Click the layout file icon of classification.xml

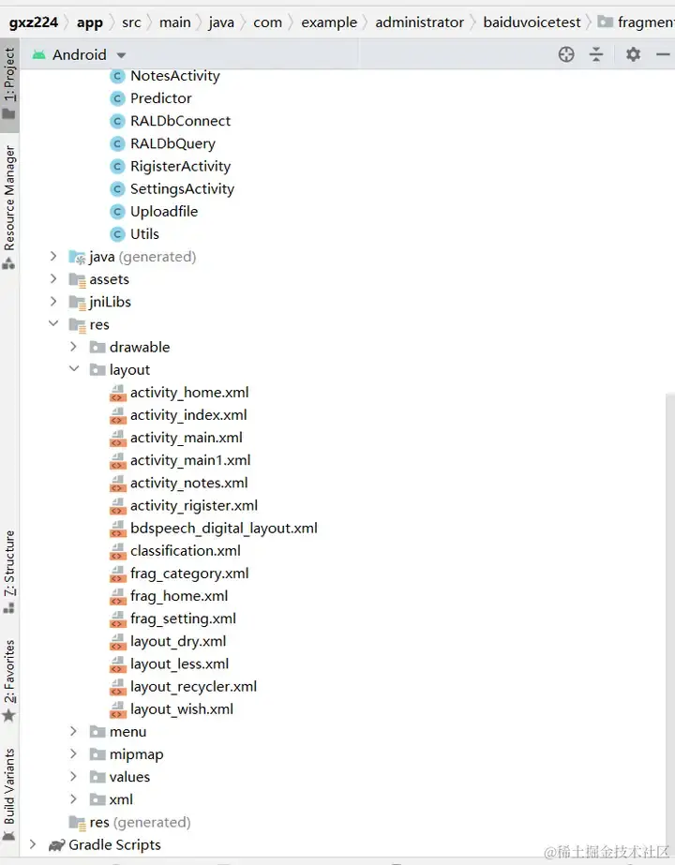click(x=117, y=550)
